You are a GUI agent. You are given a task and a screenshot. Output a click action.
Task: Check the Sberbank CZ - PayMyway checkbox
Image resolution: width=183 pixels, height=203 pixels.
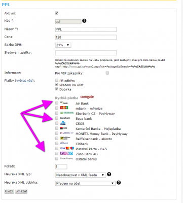pos(57,113)
